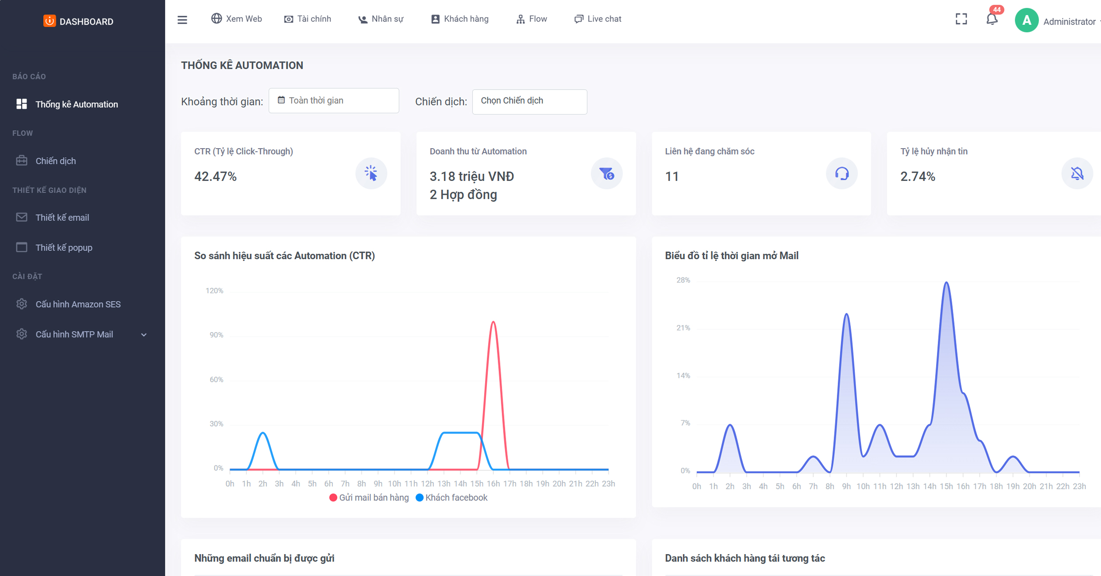
Task: Toggle the hamburger sidebar menu icon
Action: point(182,20)
